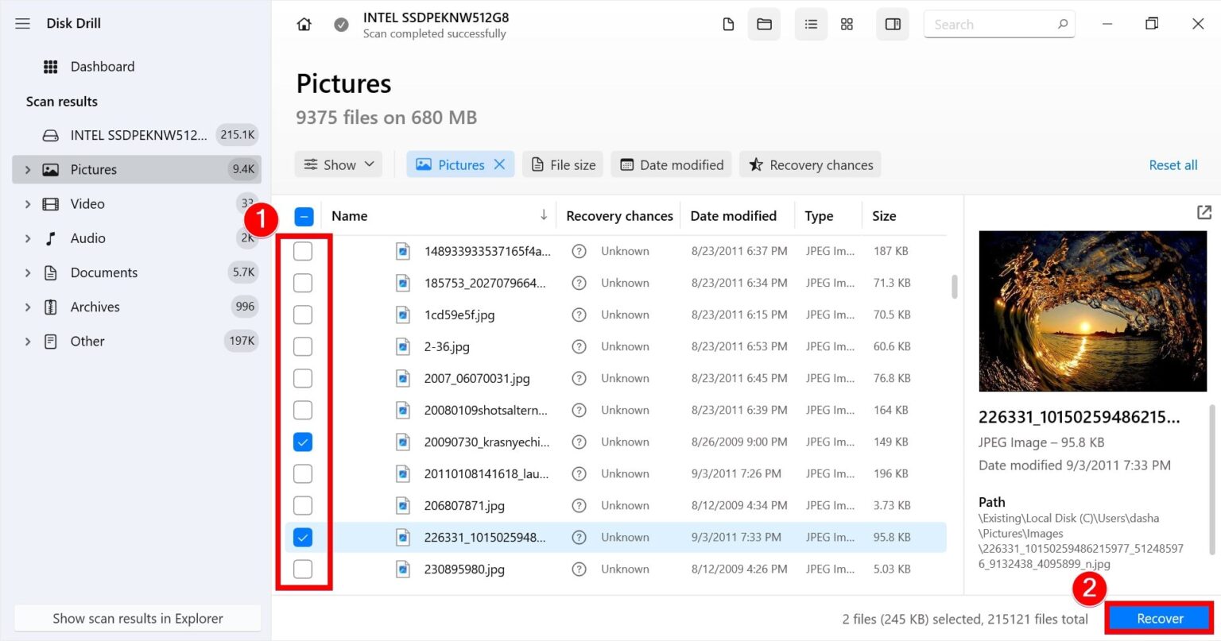Click the home icon in the top toolbar

point(304,24)
